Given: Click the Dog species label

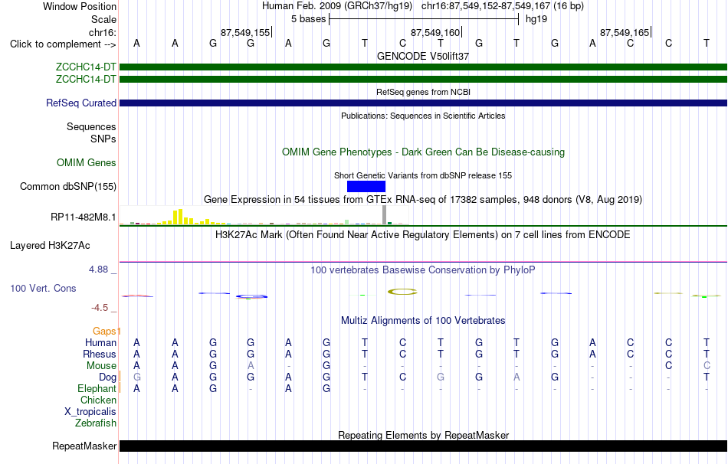Looking at the screenshot, I should pyautogui.click(x=108, y=377).
